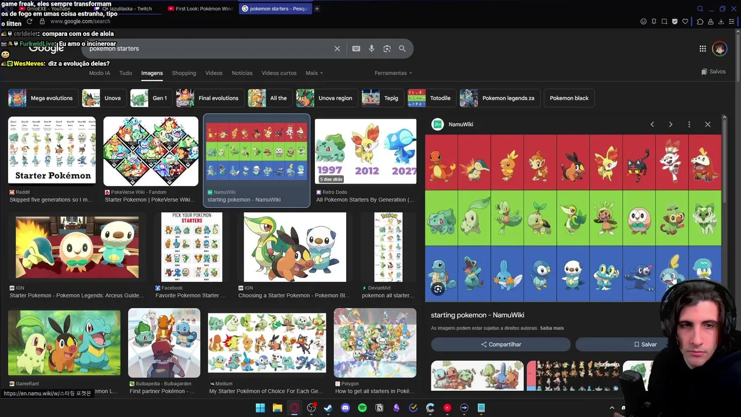This screenshot has height=417, width=741.
Task: Switch to the Tudo tab
Action: pyautogui.click(x=126, y=73)
